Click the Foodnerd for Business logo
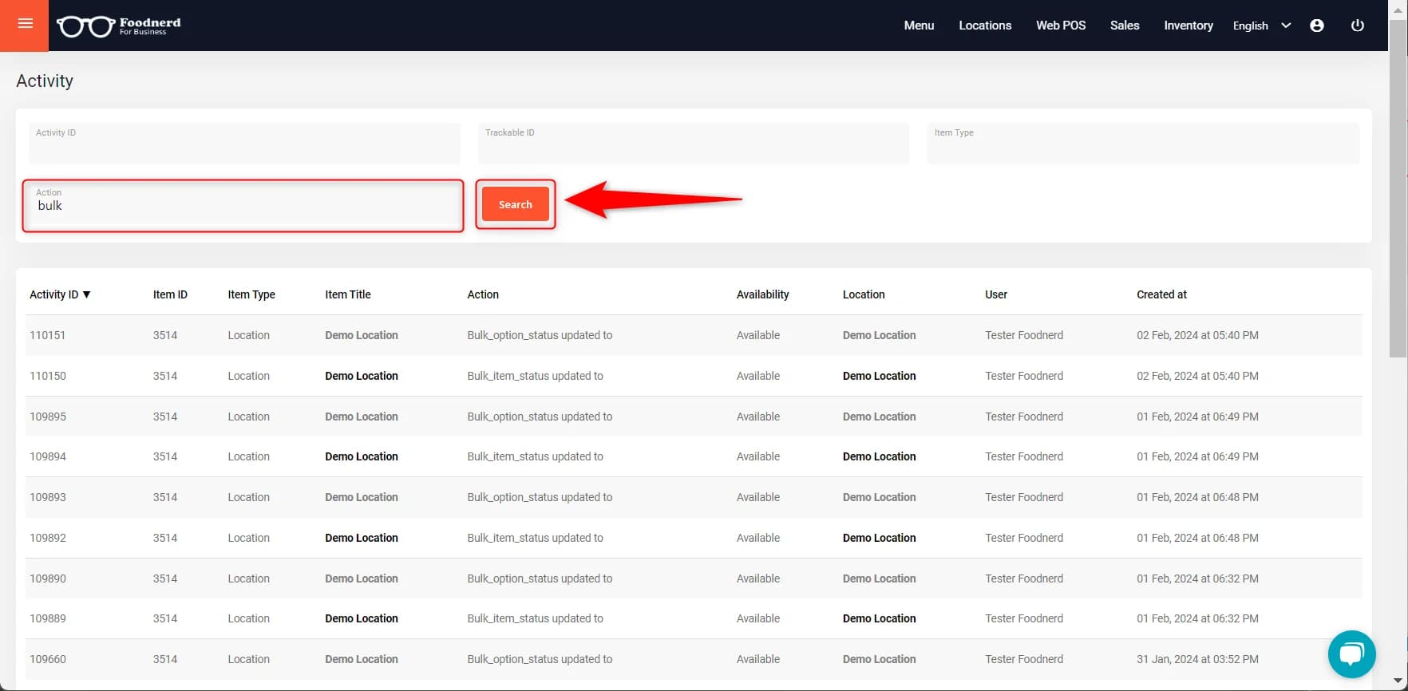Screen dimensions: 1408x691 [119, 26]
